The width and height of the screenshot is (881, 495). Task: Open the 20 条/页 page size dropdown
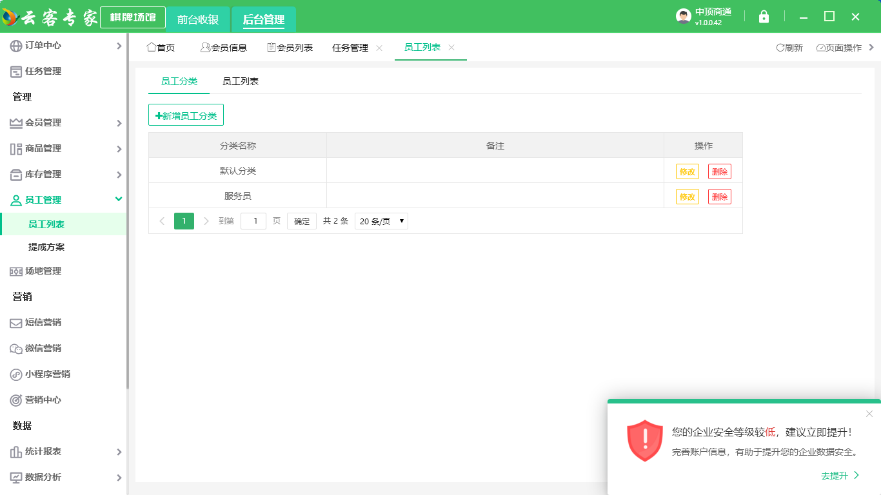381,221
